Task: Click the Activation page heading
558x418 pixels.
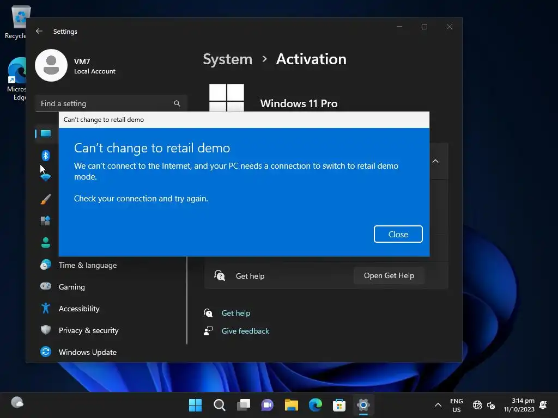Action: pos(311,59)
